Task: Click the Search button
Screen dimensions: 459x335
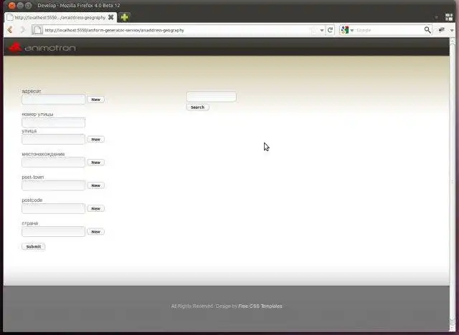Action: (198, 107)
